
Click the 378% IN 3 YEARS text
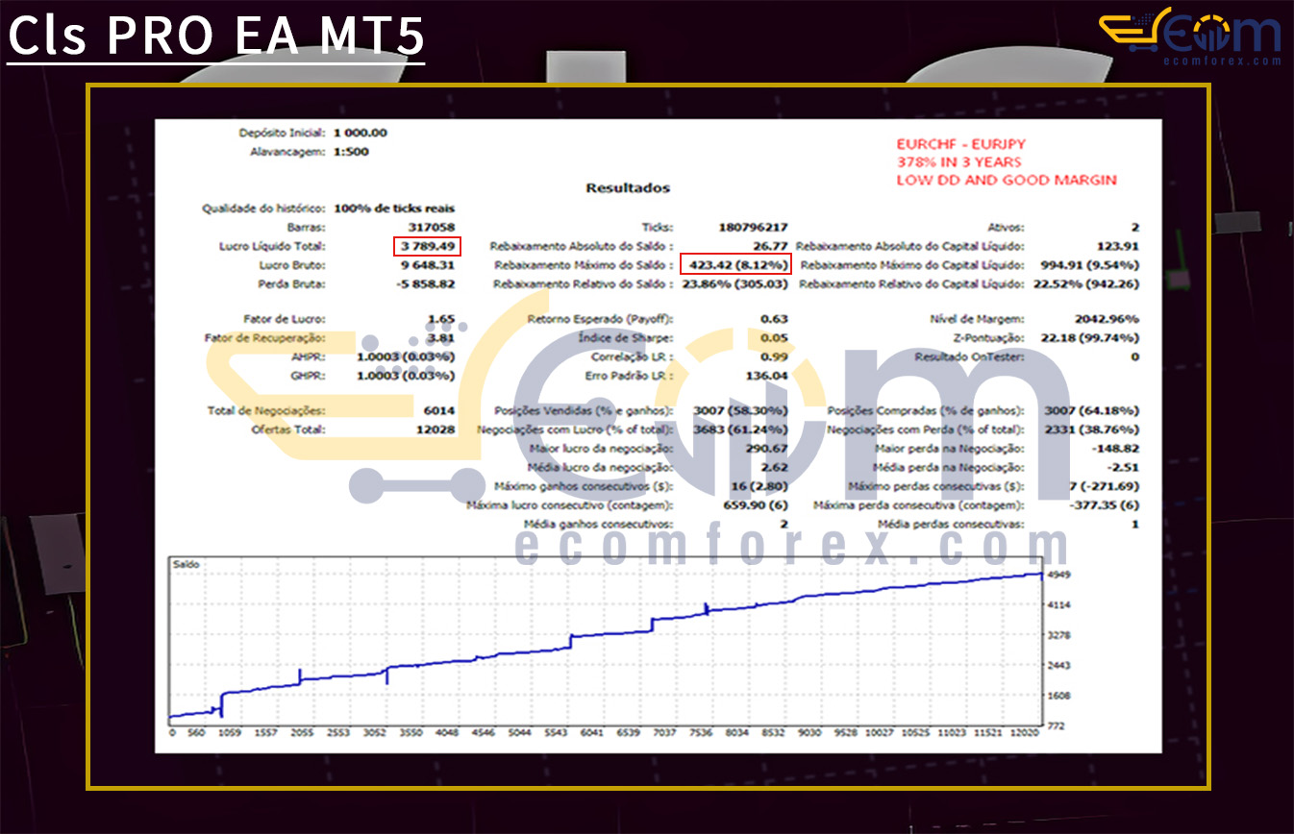[958, 161]
